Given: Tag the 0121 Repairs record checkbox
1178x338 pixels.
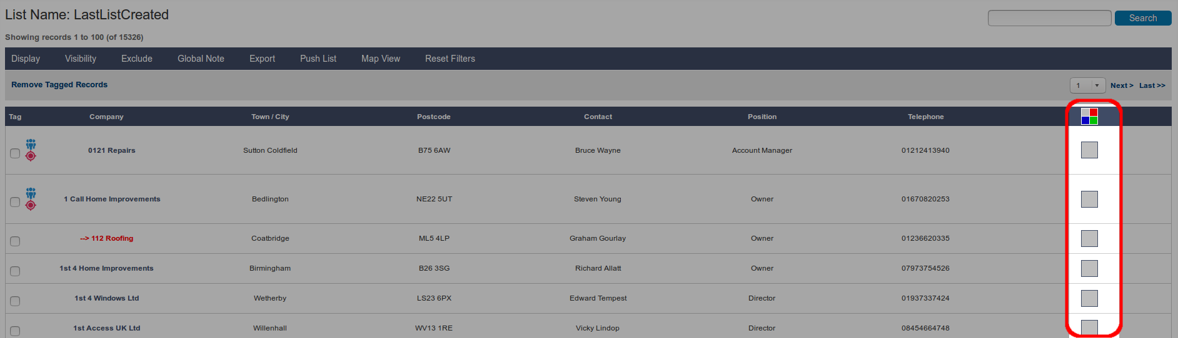Looking at the screenshot, I should coord(15,153).
